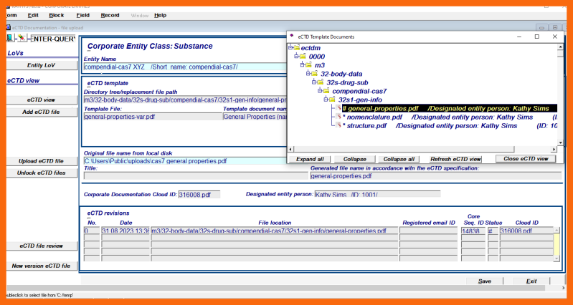Open the Block menu

coord(56,15)
